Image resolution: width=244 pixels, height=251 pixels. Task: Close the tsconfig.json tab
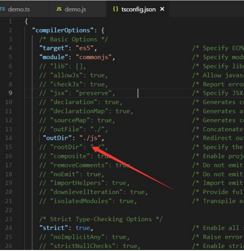(162, 9)
